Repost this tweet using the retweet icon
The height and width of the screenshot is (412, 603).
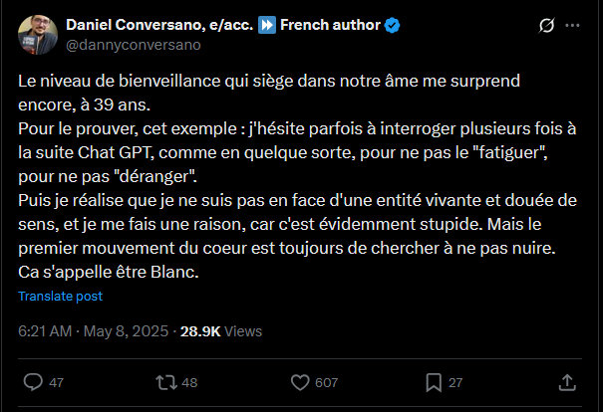point(166,382)
